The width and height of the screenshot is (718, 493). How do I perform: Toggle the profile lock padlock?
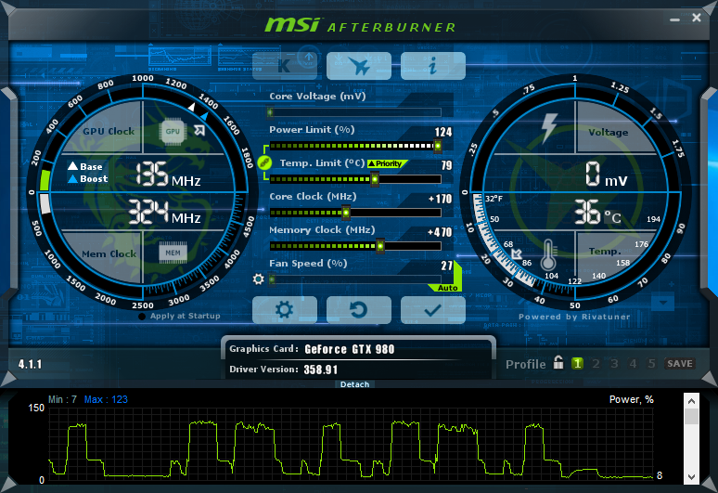[x=558, y=363]
